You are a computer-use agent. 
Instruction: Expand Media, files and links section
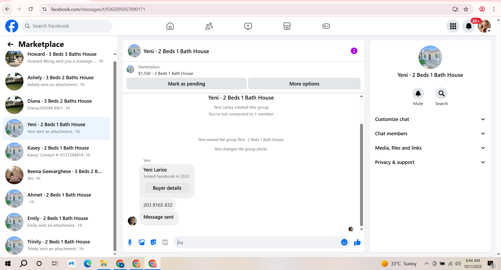point(430,148)
